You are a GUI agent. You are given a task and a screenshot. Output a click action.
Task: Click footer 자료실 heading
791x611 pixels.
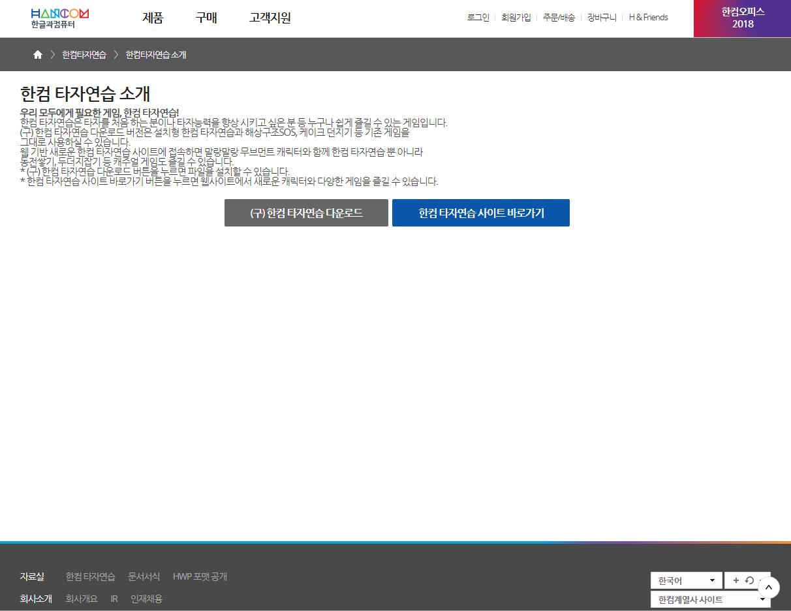coord(32,576)
